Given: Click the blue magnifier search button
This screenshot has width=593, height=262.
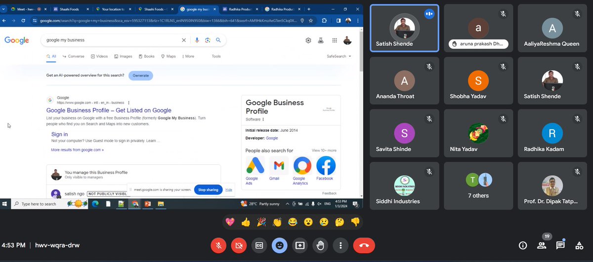Looking at the screenshot, I should [218, 40].
